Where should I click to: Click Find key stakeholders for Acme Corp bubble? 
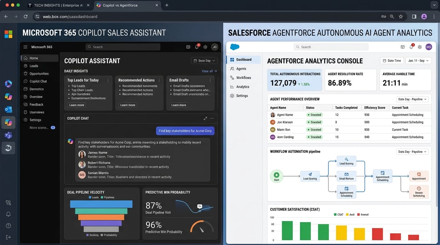click(185, 131)
